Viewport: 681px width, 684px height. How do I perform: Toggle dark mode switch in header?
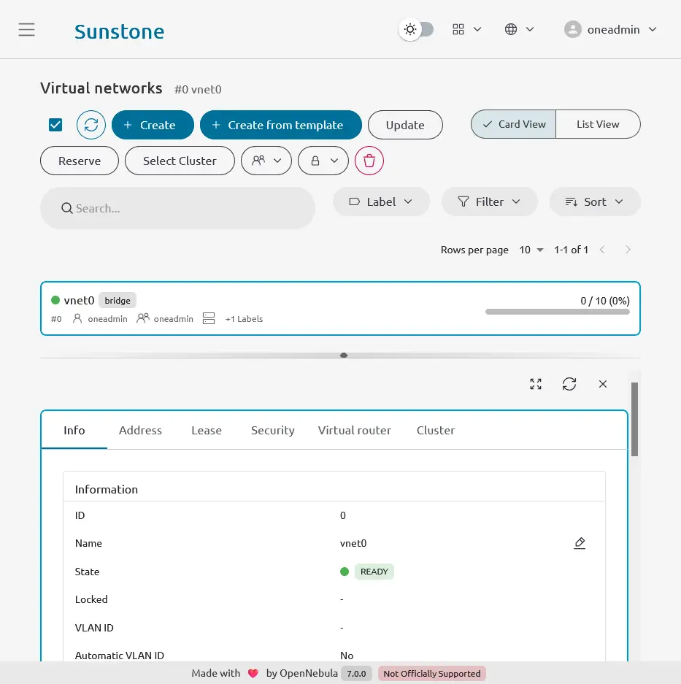(417, 29)
